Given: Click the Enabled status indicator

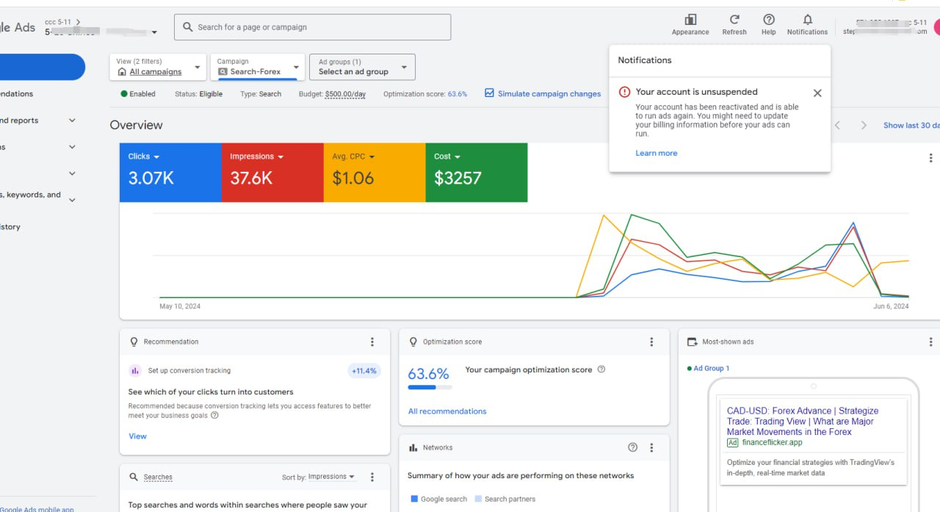Looking at the screenshot, I should point(138,94).
